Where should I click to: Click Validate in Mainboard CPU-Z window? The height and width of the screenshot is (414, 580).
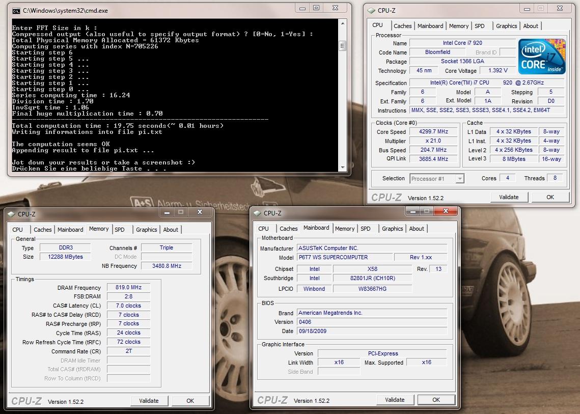tap(395, 400)
